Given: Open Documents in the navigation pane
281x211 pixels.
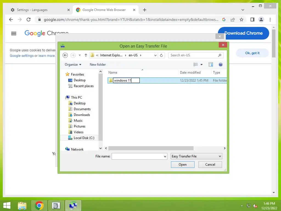Looking at the screenshot, I should tap(82, 109).
